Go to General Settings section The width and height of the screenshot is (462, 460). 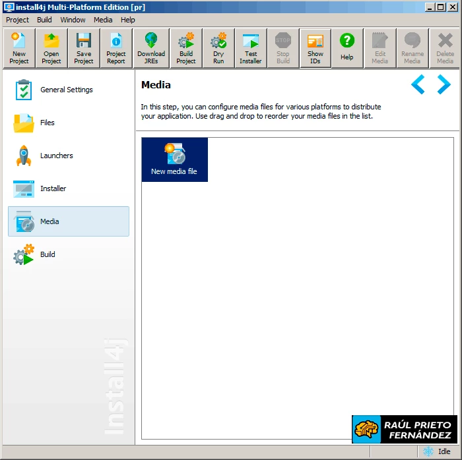click(69, 90)
